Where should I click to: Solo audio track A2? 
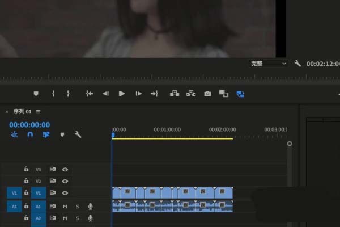pos(78,218)
